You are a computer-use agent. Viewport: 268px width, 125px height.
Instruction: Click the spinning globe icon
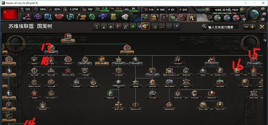click(x=254, y=14)
